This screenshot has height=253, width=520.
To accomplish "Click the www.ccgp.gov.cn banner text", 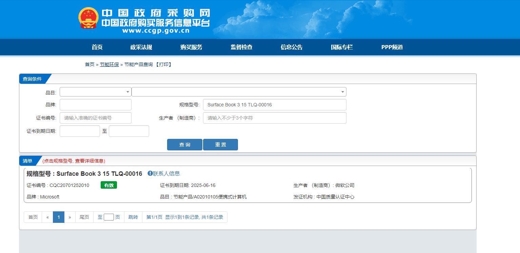I will click(156, 31).
